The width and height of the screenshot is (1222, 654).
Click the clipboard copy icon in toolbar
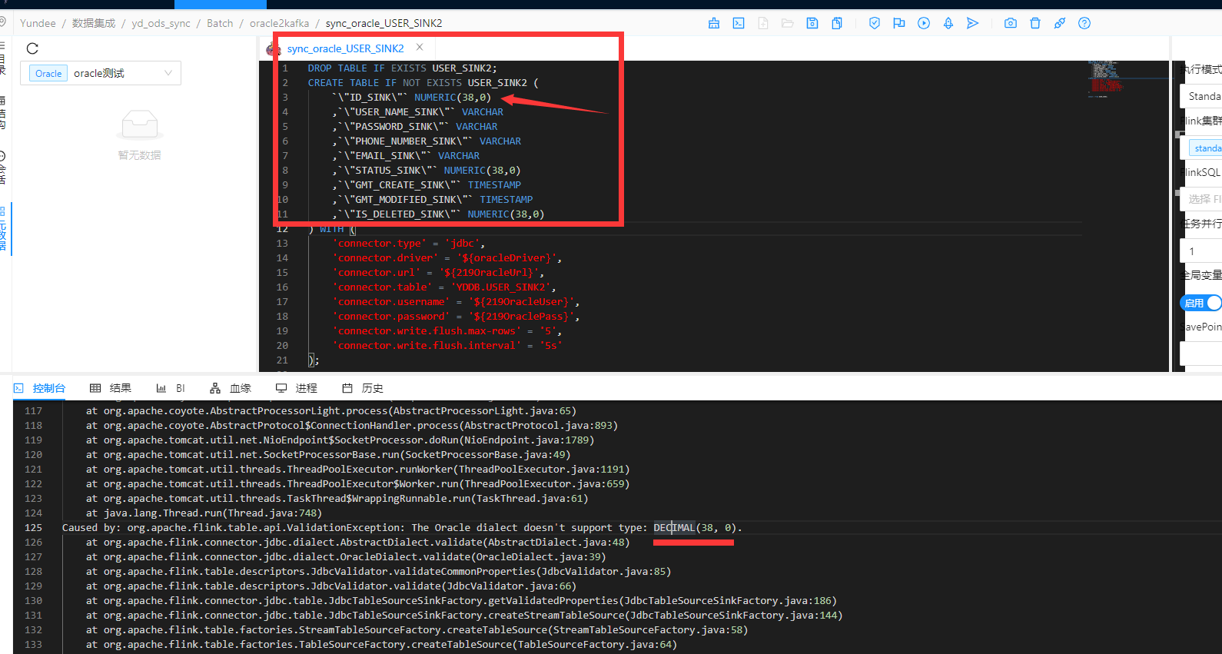[837, 23]
